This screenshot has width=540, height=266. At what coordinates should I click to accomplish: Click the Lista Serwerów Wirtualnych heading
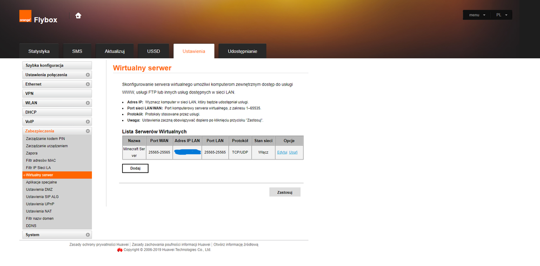(x=155, y=131)
